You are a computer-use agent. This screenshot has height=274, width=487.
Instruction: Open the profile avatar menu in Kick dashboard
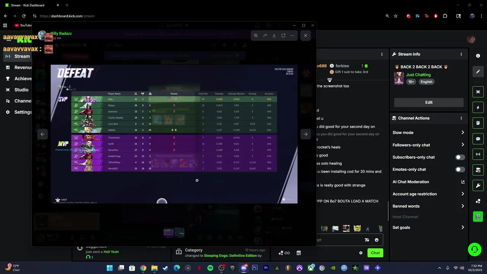coord(471,40)
